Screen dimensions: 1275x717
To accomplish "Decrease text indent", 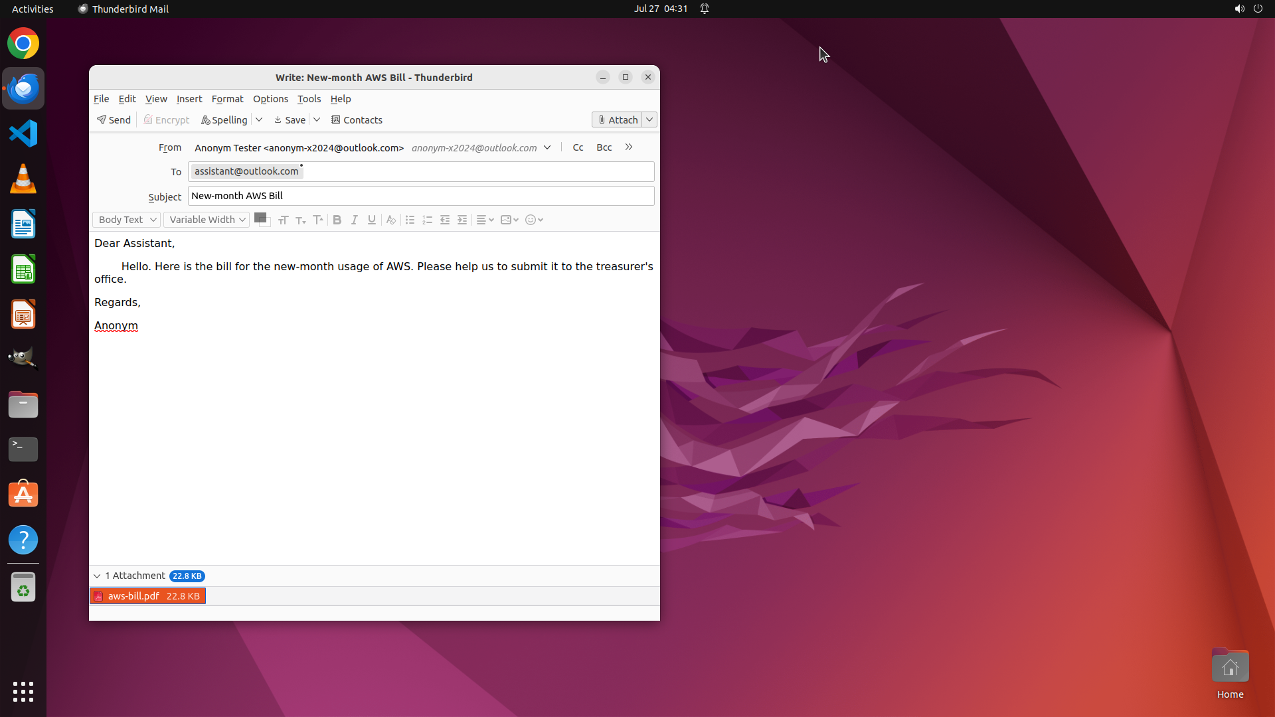I will pos(445,220).
